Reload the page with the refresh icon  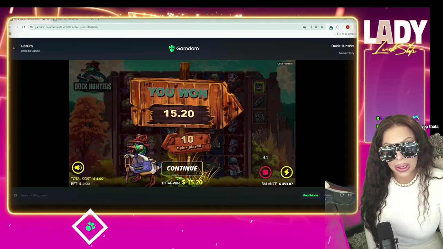(23, 27)
